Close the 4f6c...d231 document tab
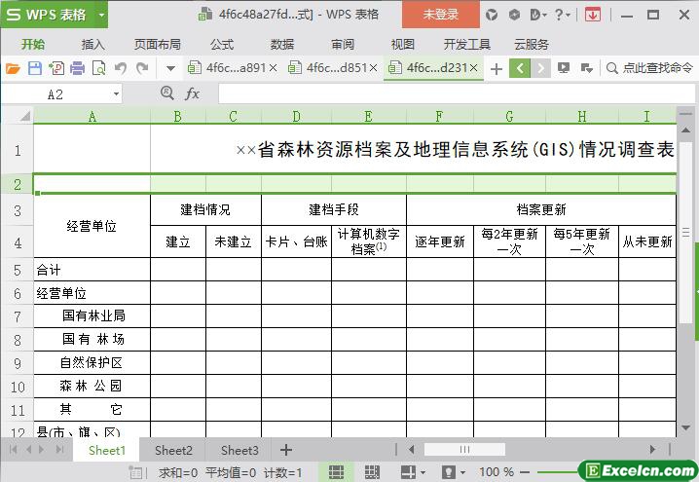699x482 pixels. [x=473, y=68]
